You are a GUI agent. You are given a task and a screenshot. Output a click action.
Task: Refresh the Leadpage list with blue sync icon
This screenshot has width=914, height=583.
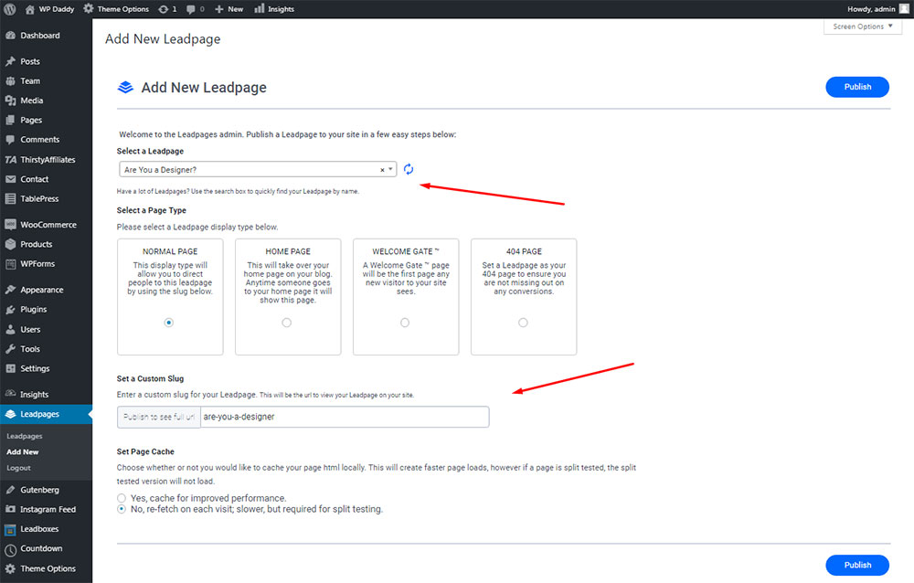tap(409, 169)
